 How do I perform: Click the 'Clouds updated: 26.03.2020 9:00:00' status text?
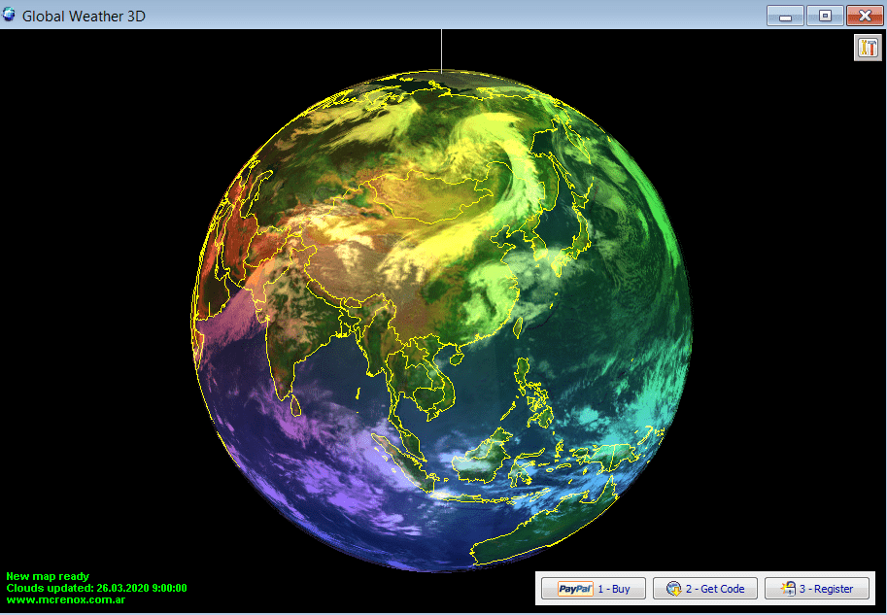(x=96, y=589)
